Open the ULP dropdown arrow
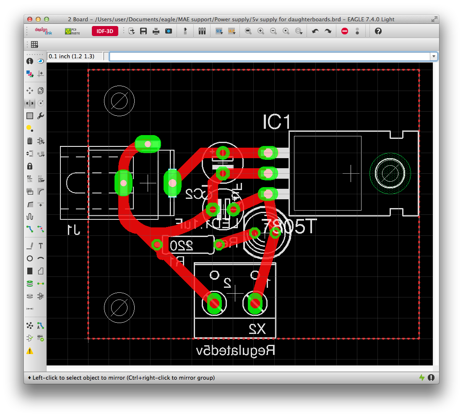Screen dimensions: 463x417 point(234,33)
